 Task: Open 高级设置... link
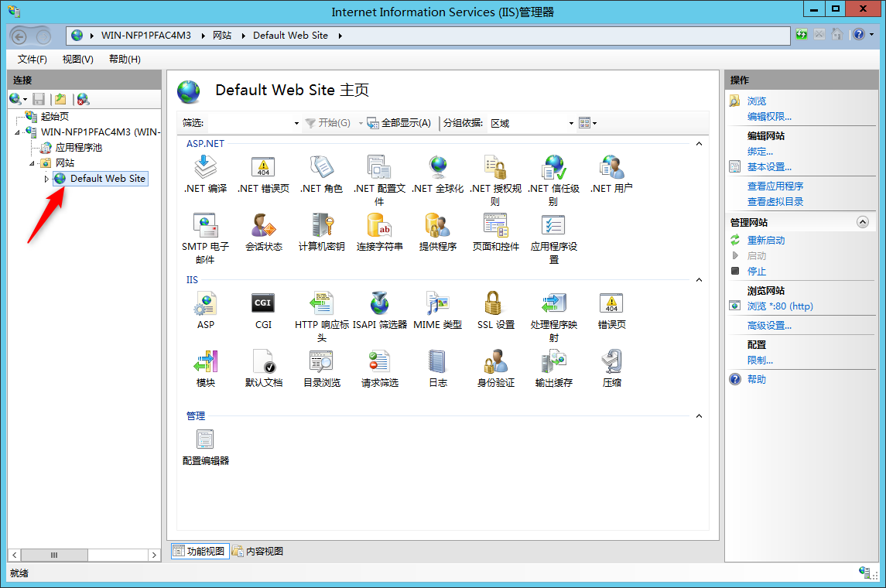769,326
